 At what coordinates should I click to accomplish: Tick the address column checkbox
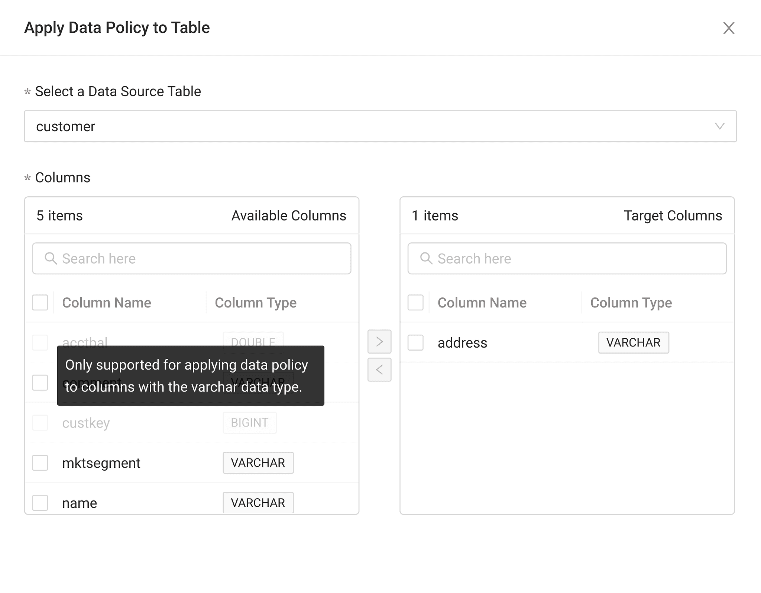click(415, 342)
